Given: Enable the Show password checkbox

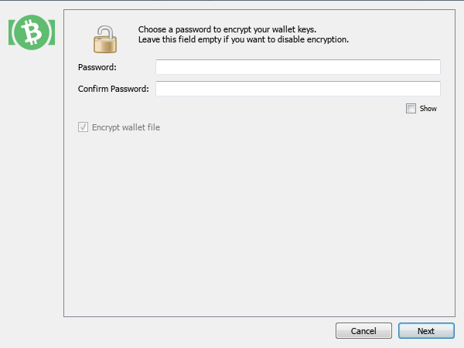Looking at the screenshot, I should point(411,108).
